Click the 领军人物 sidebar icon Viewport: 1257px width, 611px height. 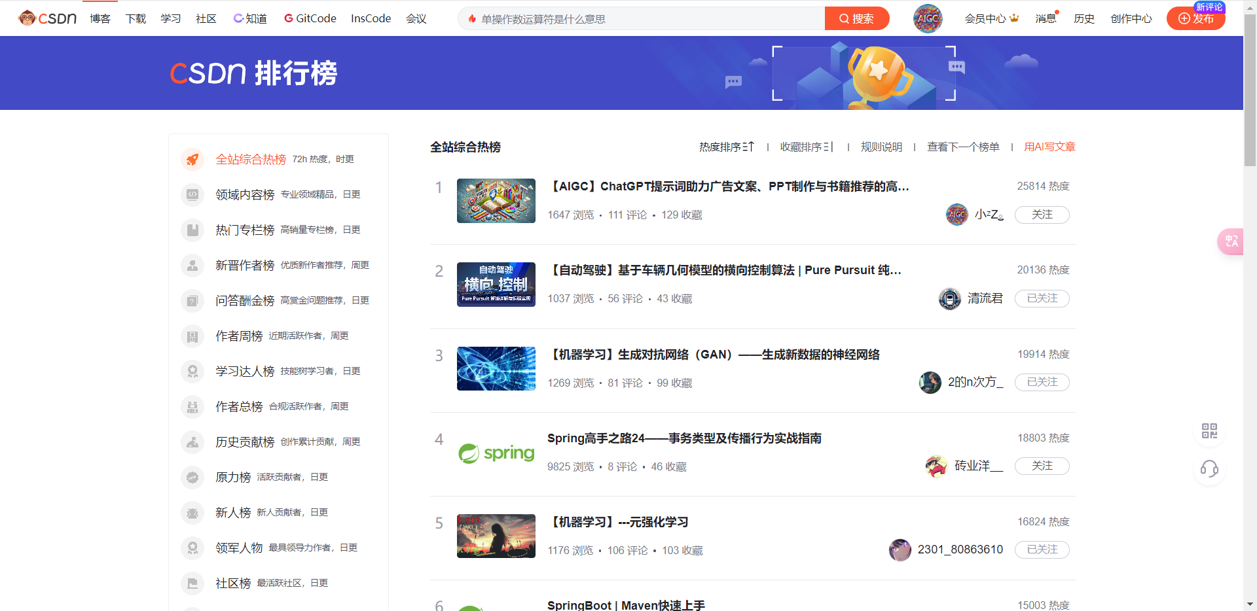point(192,548)
